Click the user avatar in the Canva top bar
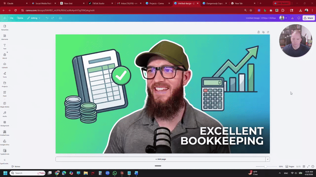The image size is (316, 177). point(282,18)
